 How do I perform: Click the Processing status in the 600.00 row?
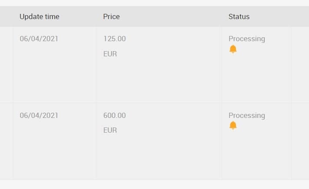click(247, 115)
